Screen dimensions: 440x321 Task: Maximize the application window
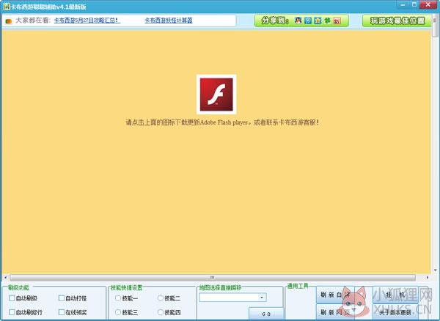[x=414, y=4]
